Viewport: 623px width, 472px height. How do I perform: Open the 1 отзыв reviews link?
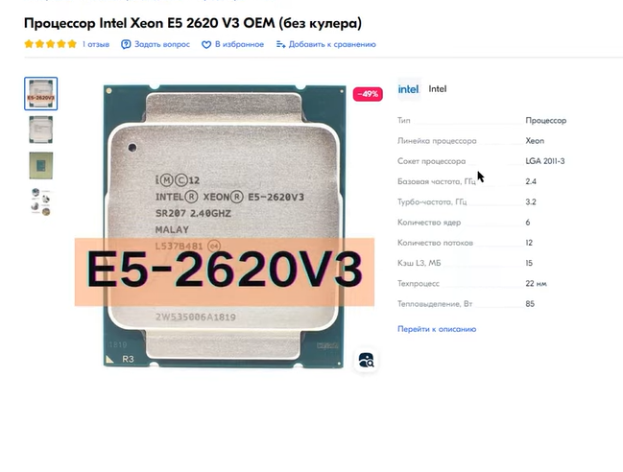click(96, 44)
